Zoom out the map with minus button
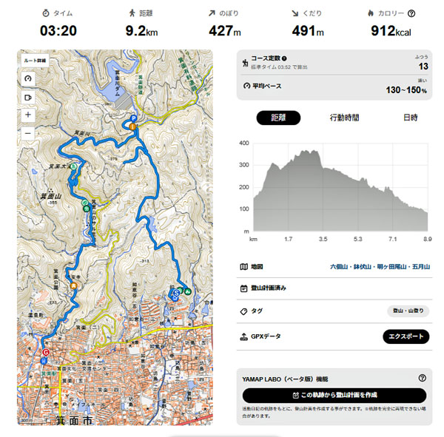 (x=28, y=133)
